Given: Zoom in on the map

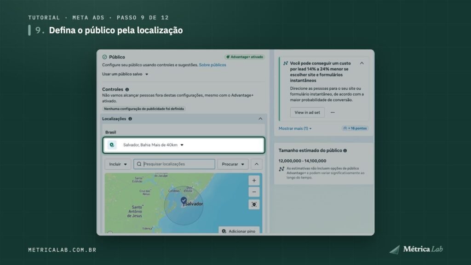Looking at the screenshot, I should coord(254,180).
